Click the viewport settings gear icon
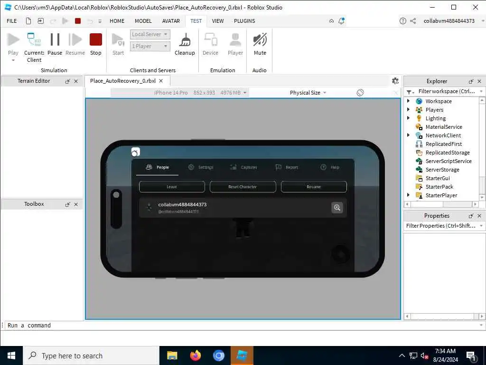This screenshot has width=486, height=365. (x=395, y=81)
